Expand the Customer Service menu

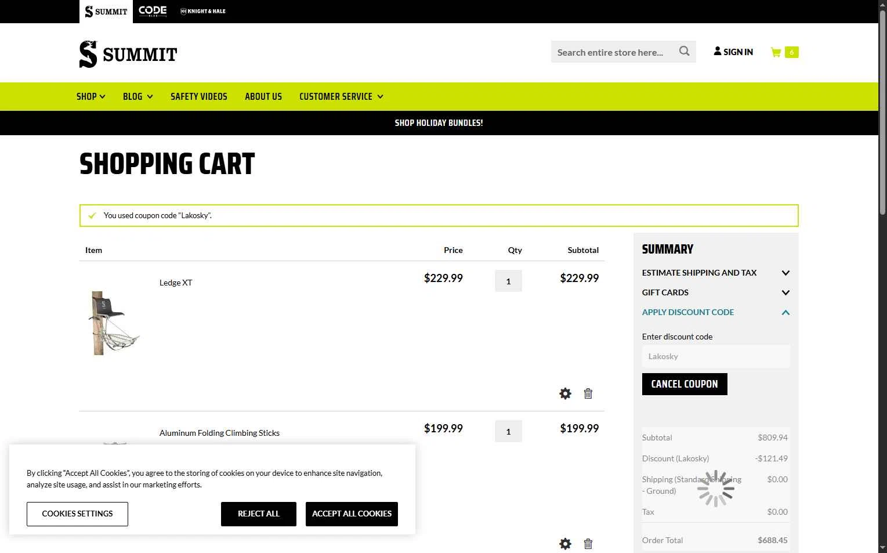341,96
